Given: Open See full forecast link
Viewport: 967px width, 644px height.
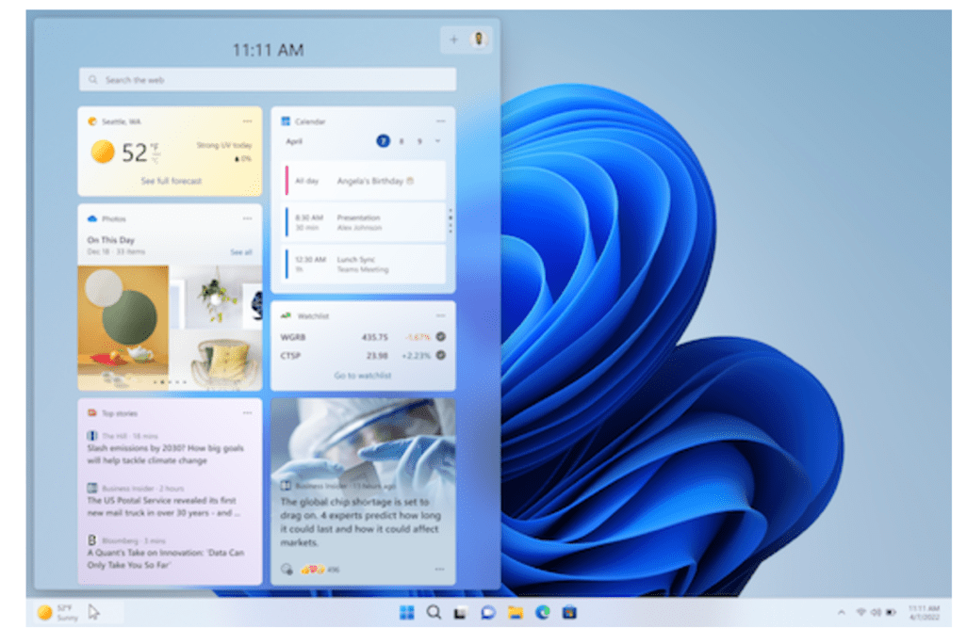Looking at the screenshot, I should [172, 181].
